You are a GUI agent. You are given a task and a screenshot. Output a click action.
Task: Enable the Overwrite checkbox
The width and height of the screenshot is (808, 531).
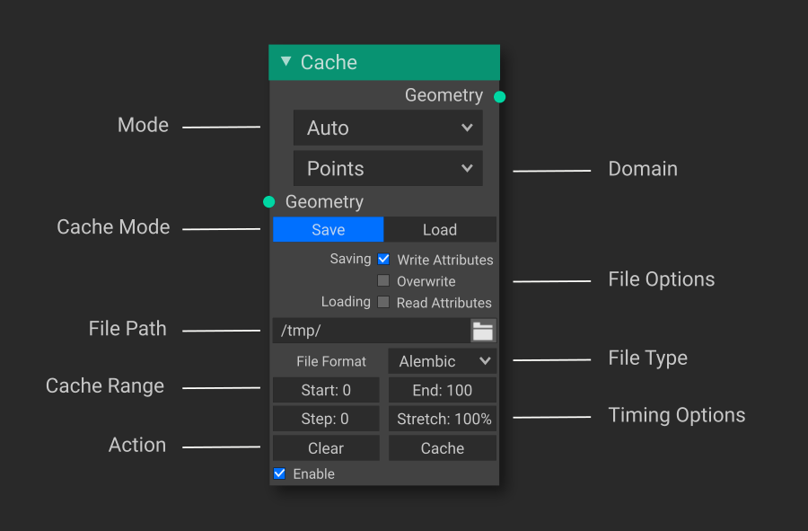click(383, 280)
